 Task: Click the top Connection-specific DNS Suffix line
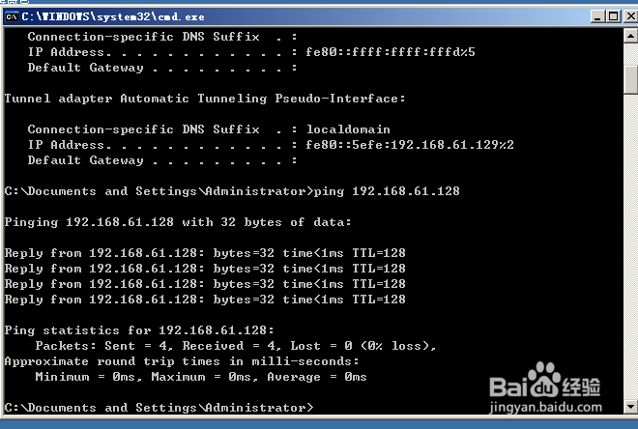[162, 37]
